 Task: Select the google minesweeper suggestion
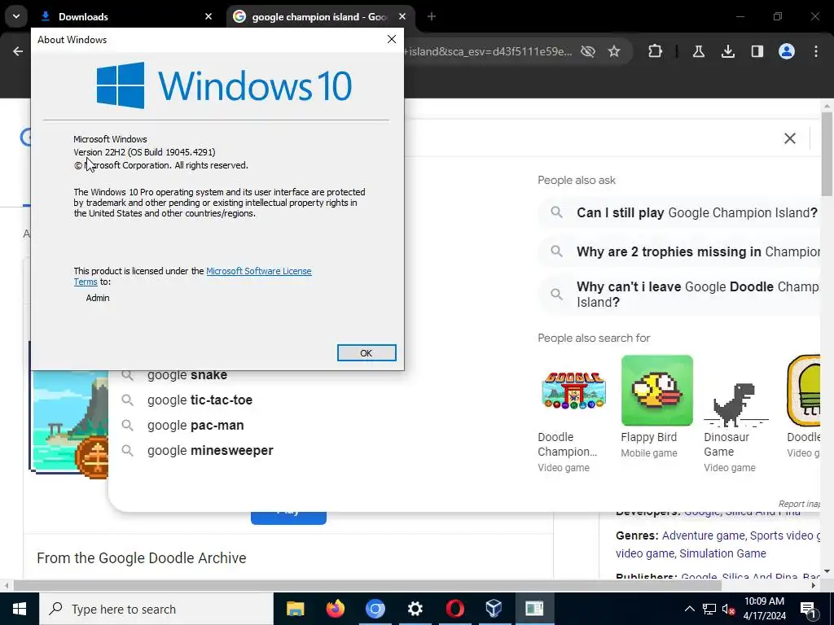click(x=210, y=451)
